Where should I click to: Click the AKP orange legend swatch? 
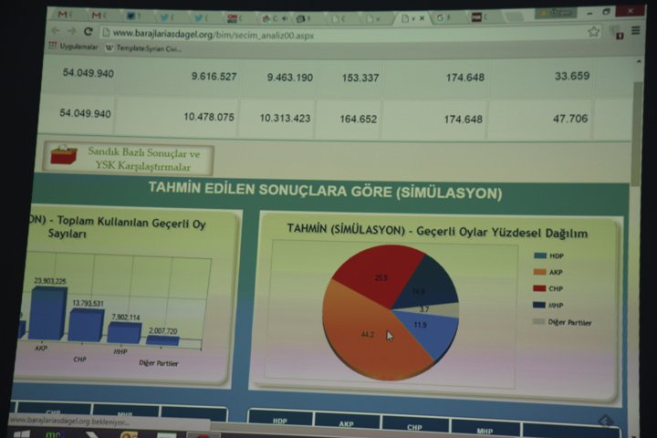(541, 271)
